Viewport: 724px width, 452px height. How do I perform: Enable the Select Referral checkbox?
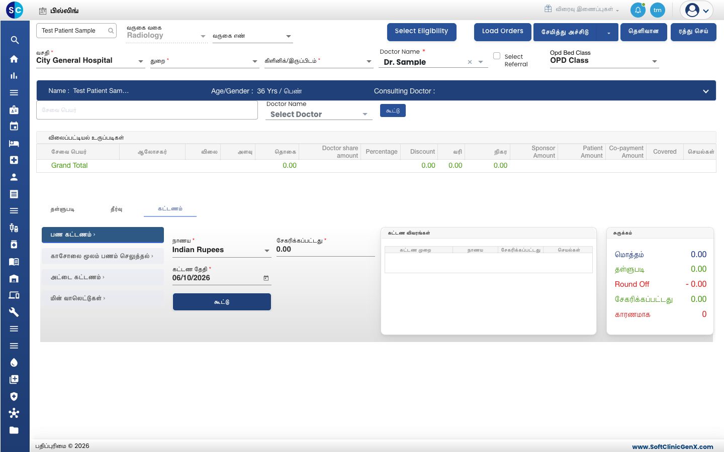click(497, 56)
